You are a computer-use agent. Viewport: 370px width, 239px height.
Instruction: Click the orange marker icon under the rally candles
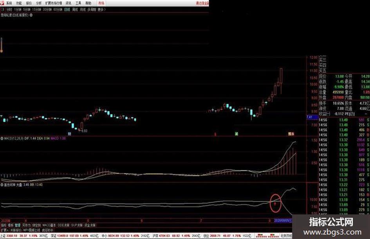(x=291, y=134)
